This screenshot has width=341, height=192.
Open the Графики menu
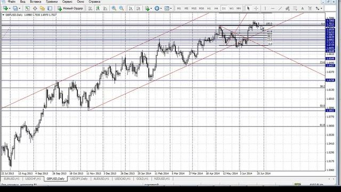coord(52,2)
